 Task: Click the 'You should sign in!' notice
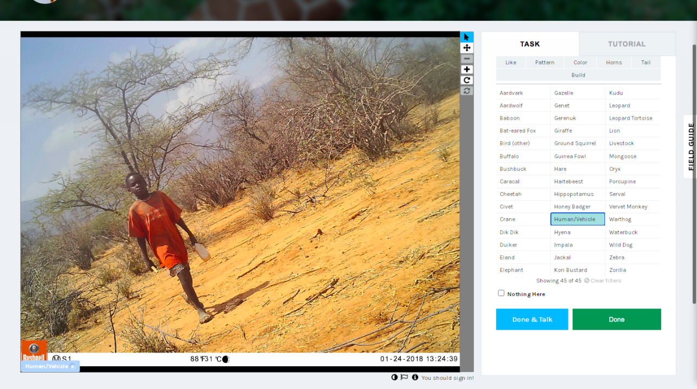click(448, 378)
